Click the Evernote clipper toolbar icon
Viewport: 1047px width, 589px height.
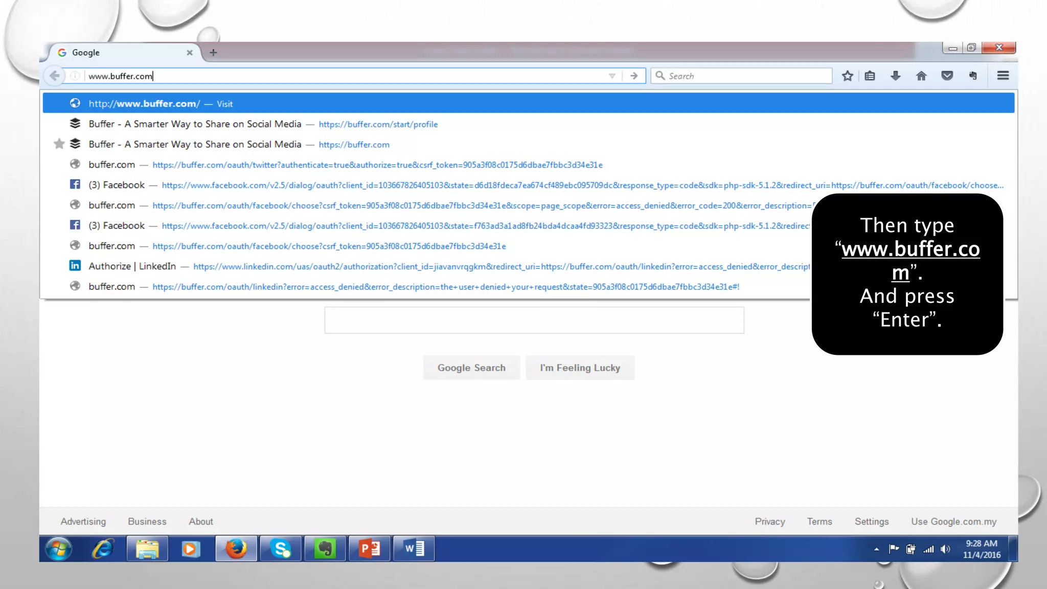[973, 76]
